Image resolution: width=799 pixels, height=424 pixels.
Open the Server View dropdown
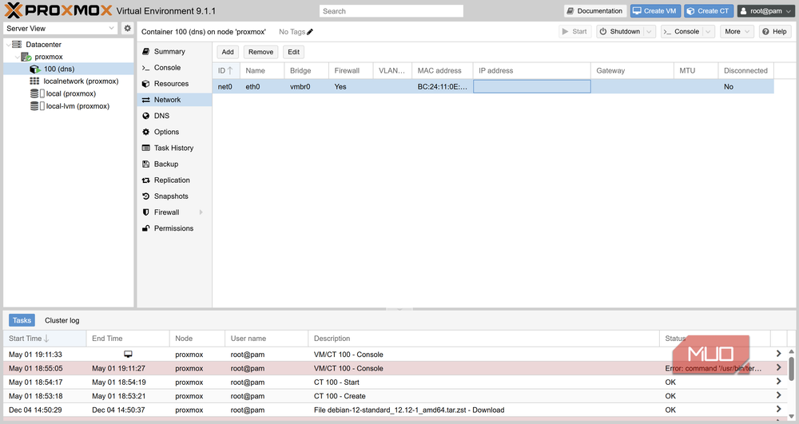61,29
